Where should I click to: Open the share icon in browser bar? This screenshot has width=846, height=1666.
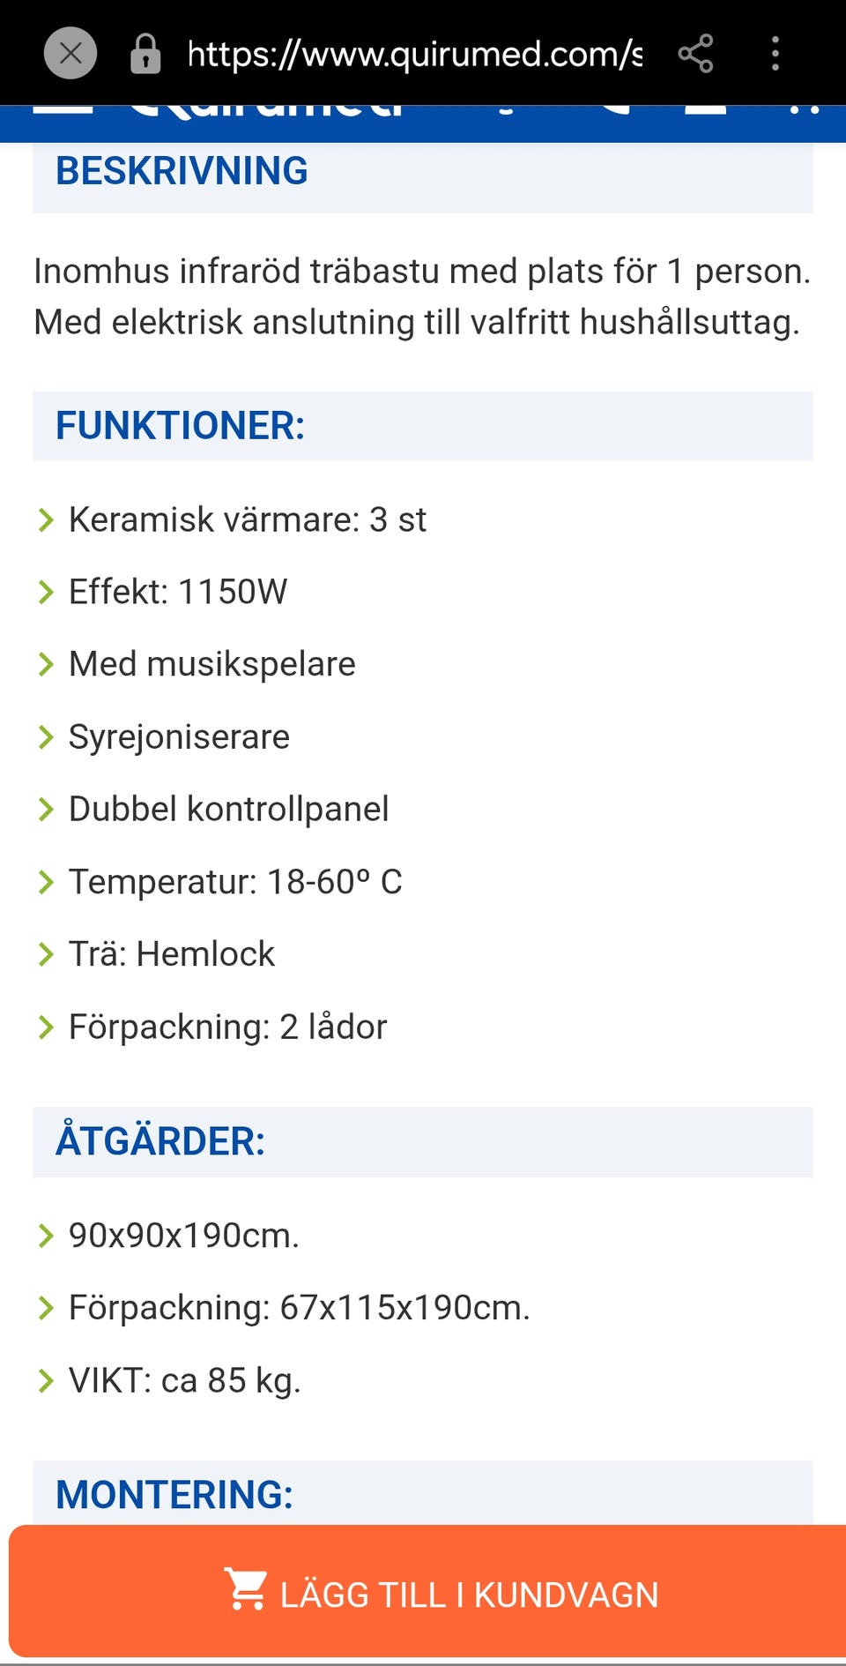pos(695,54)
